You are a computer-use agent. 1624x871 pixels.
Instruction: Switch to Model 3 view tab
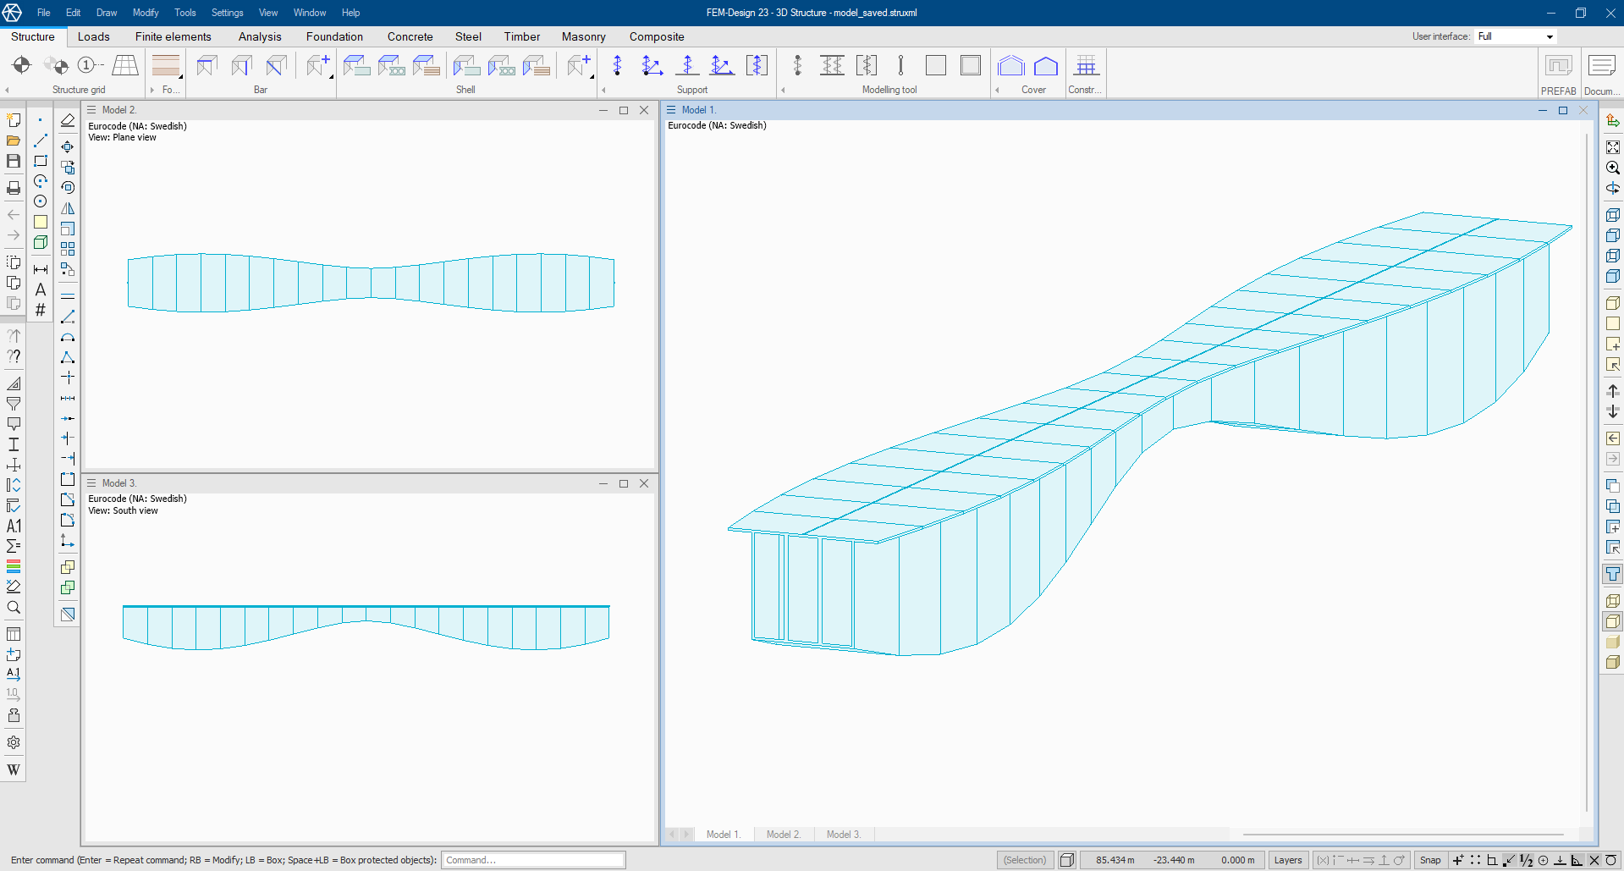point(843,835)
